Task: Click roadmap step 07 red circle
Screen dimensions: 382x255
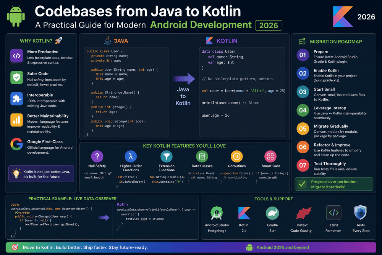Action: pyautogui.click(x=303, y=166)
